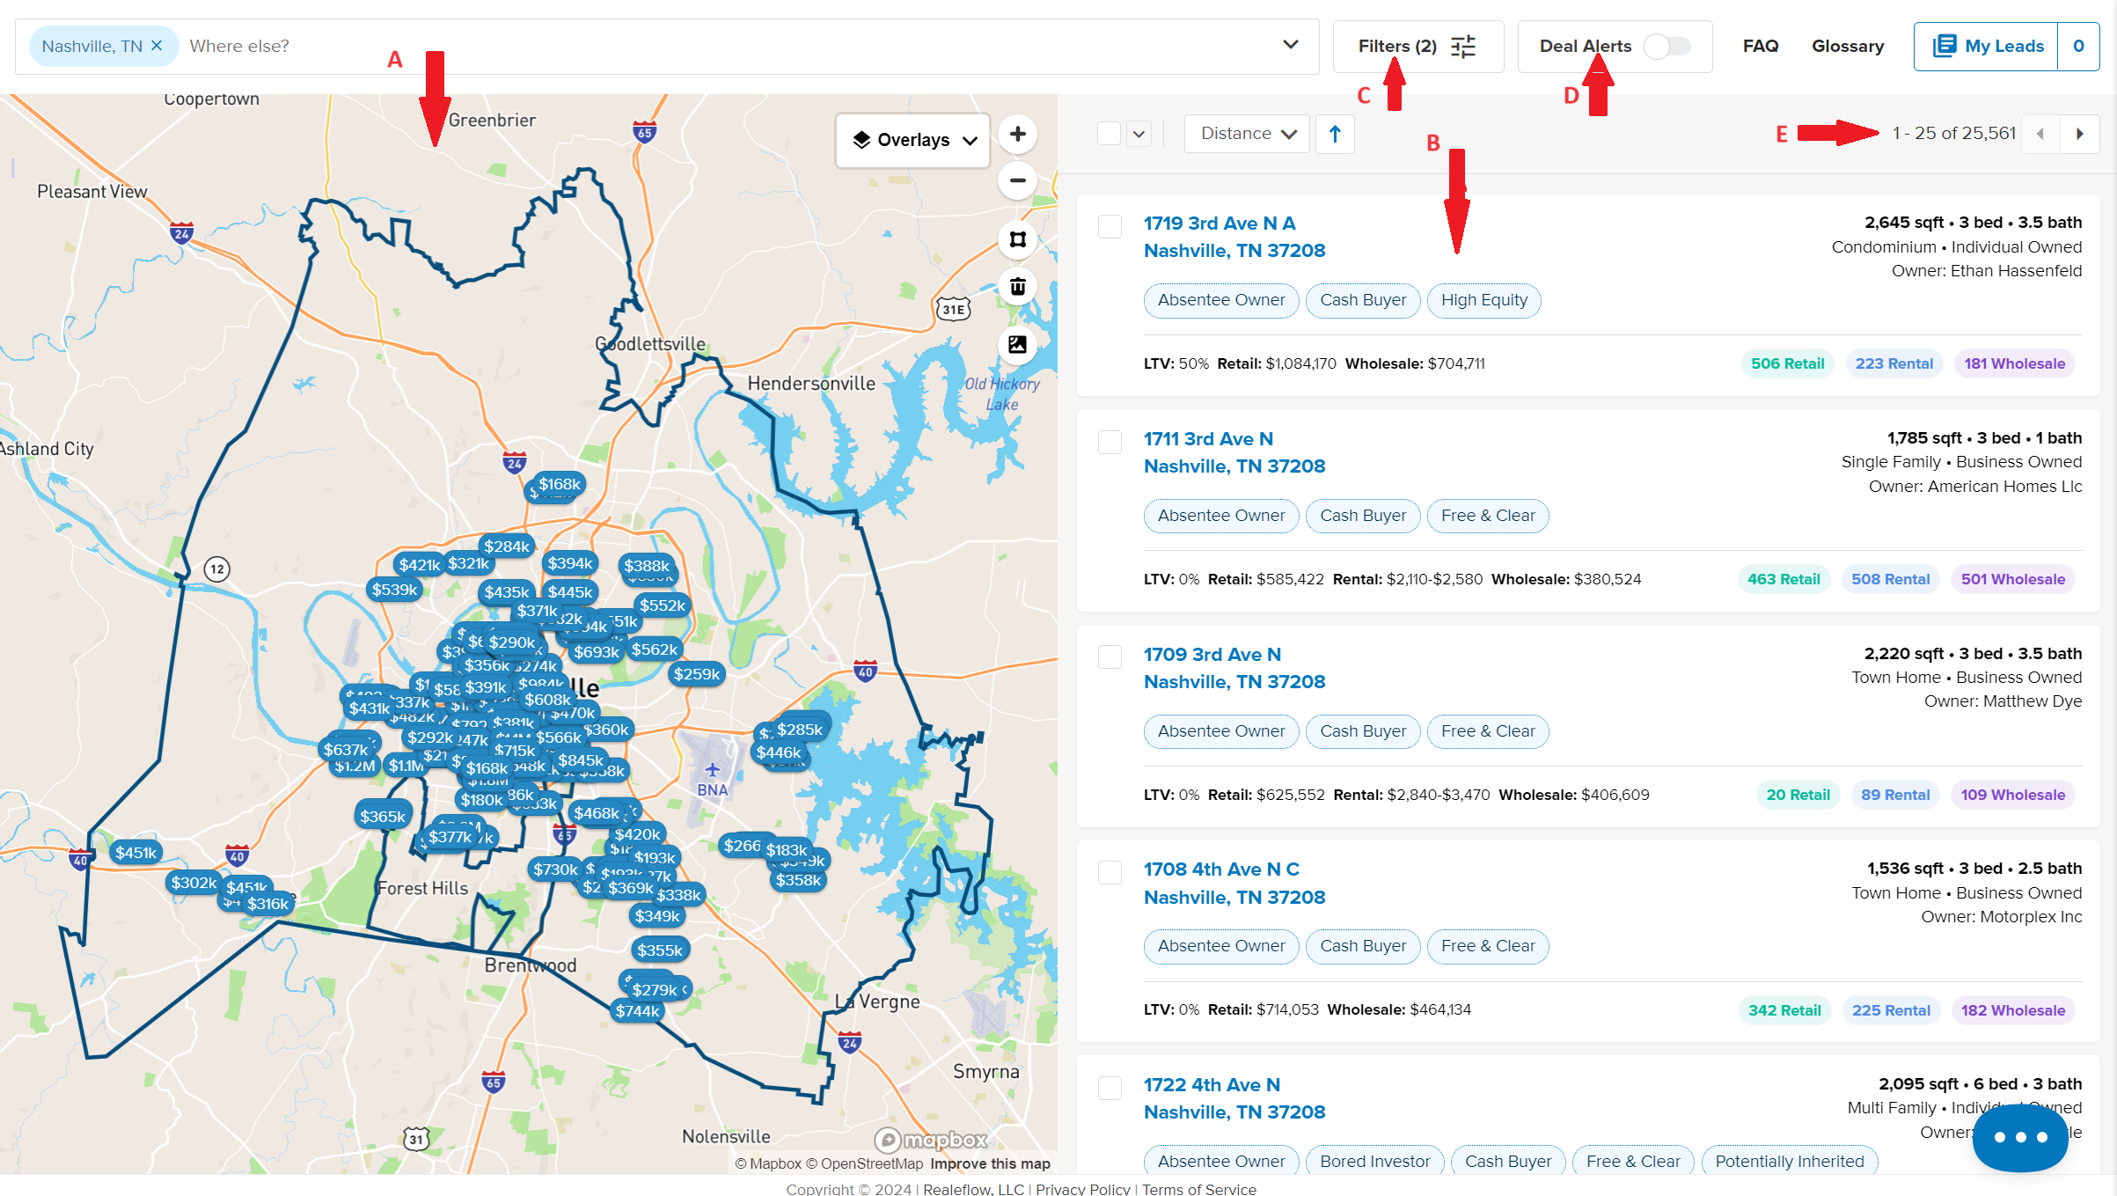The image size is (2117, 1196).
Task: Check the 1711 3rd Ave N listing
Action: click(1110, 442)
